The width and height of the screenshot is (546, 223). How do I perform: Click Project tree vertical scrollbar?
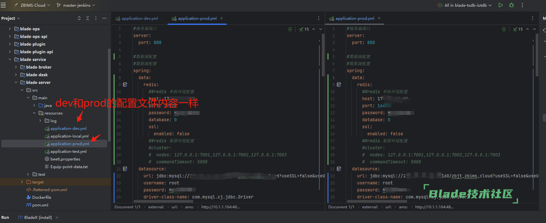109,95
